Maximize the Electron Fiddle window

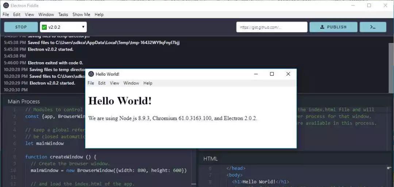click(x=369, y=5)
